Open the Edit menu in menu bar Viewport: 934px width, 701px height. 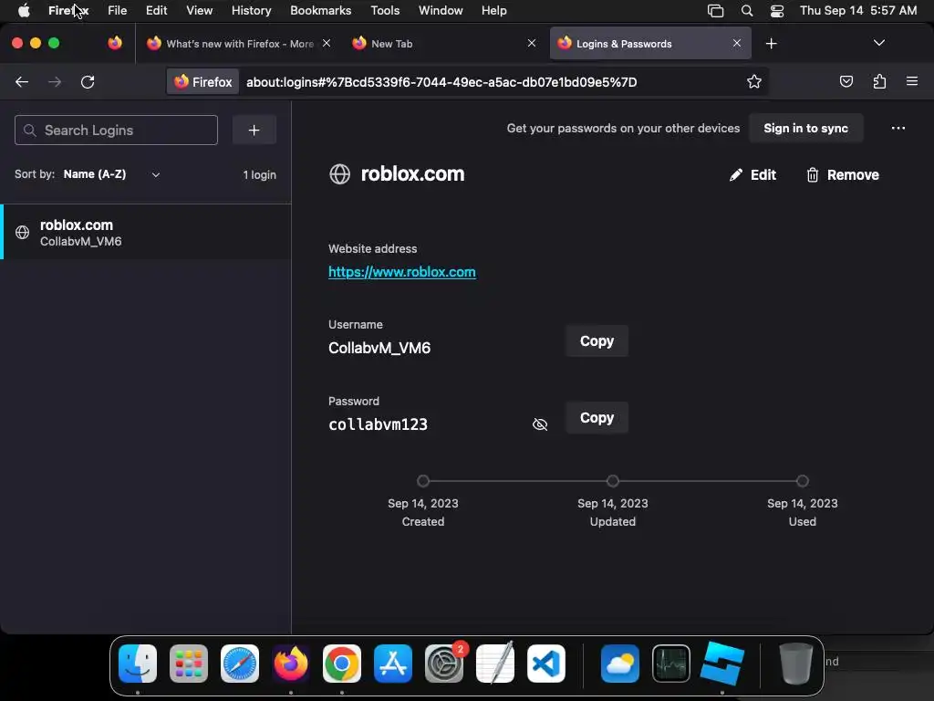(x=157, y=10)
